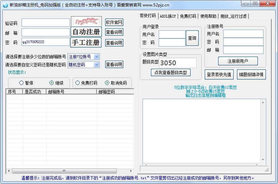Image resolution: width=278 pixels, height=184 pixels.
Task: Click the 序号 column header
Action: (x=14, y=92)
